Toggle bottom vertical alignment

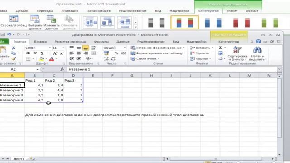[x=86, y=48]
